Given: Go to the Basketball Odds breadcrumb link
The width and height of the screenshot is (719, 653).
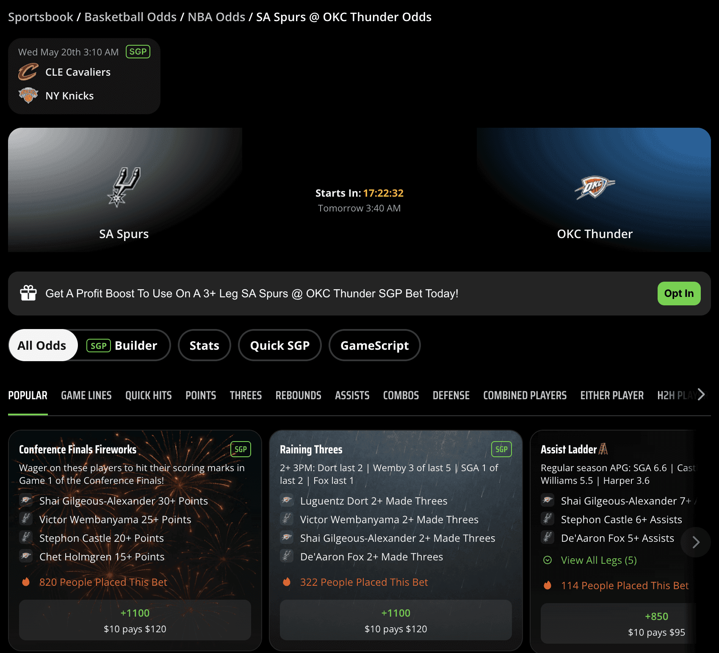Looking at the screenshot, I should click(x=130, y=17).
